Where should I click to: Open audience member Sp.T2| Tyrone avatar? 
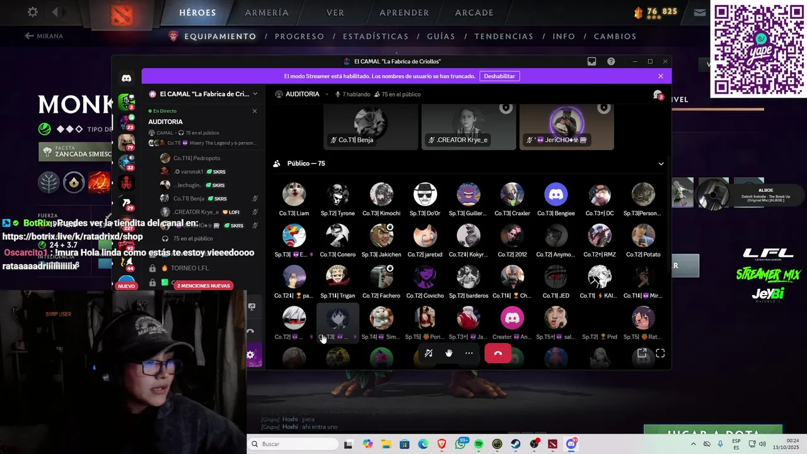click(x=337, y=194)
